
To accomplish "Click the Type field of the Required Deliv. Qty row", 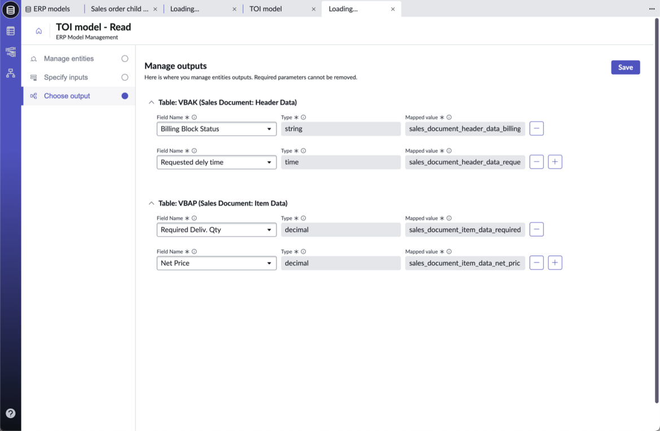I will (341, 230).
